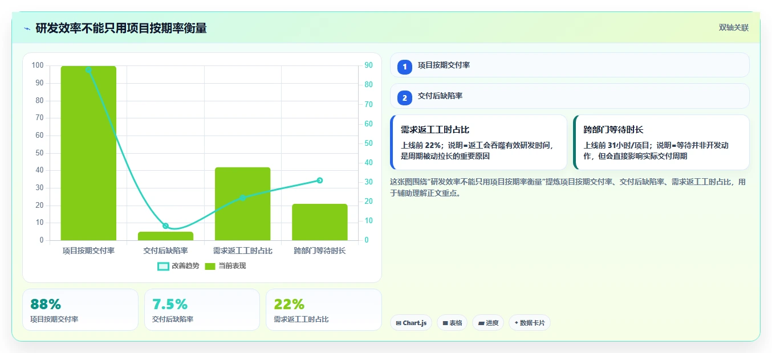Viewport: 772px width, 353px height.
Task: Click the 数据卡片 sparkle icon
Action: coord(517,323)
